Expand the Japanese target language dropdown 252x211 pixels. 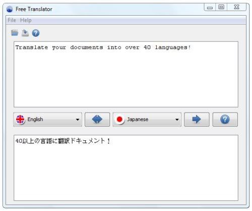pyautogui.click(x=147, y=119)
